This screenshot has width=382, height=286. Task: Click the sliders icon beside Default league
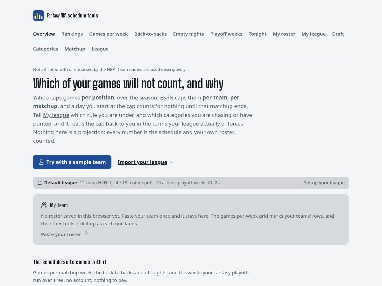[39, 183]
